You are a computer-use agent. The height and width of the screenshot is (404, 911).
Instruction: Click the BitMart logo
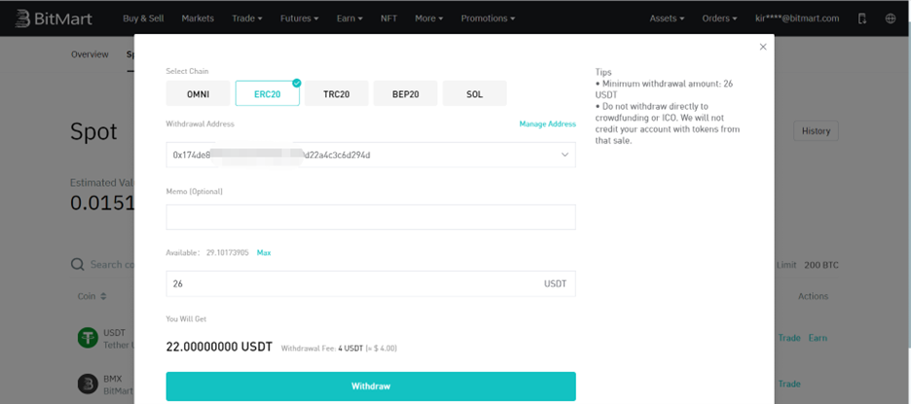pos(54,18)
